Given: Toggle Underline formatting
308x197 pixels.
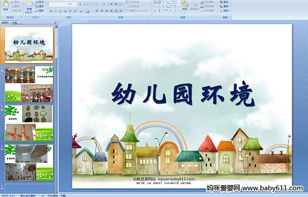Looking at the screenshot, I should 61,11.
